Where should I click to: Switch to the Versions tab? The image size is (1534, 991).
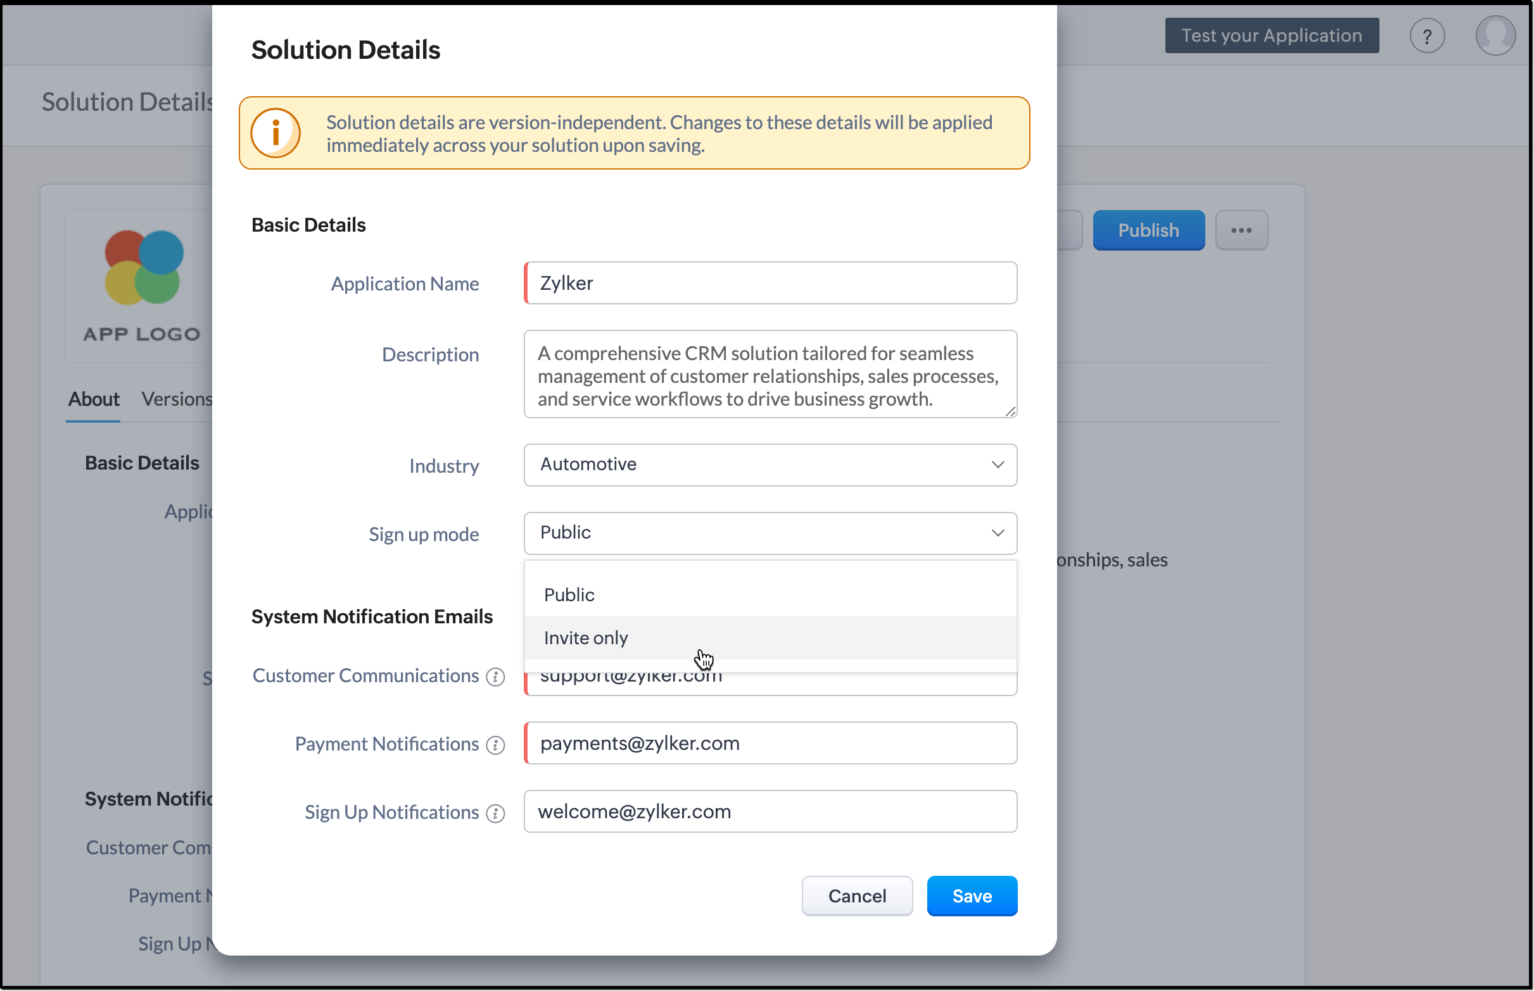pyautogui.click(x=177, y=399)
